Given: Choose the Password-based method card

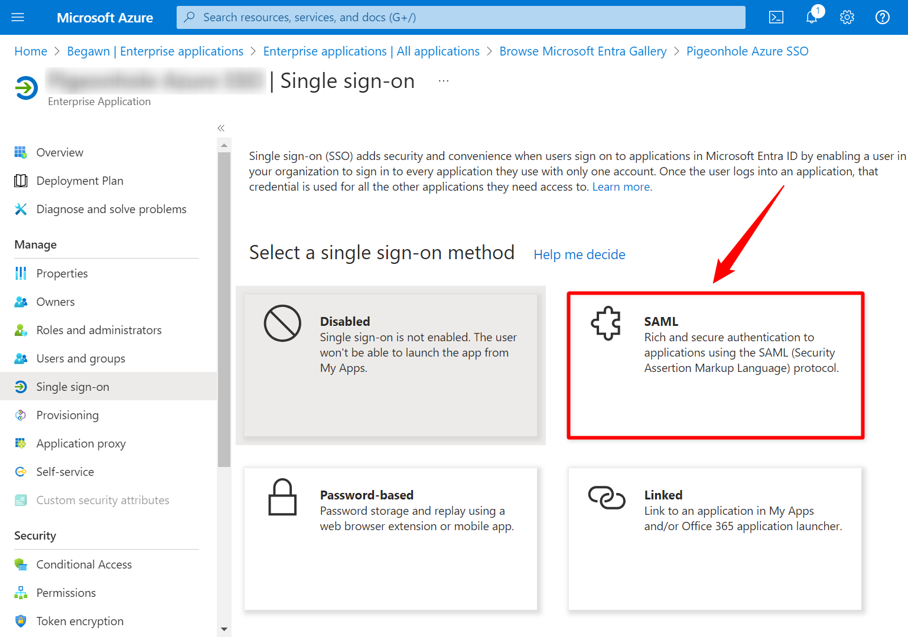Looking at the screenshot, I should [x=390, y=539].
